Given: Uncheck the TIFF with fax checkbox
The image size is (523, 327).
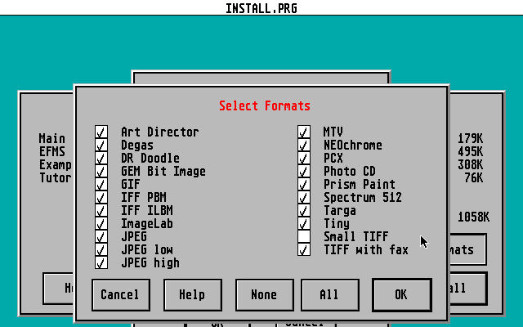Looking at the screenshot, I should click(304, 249).
